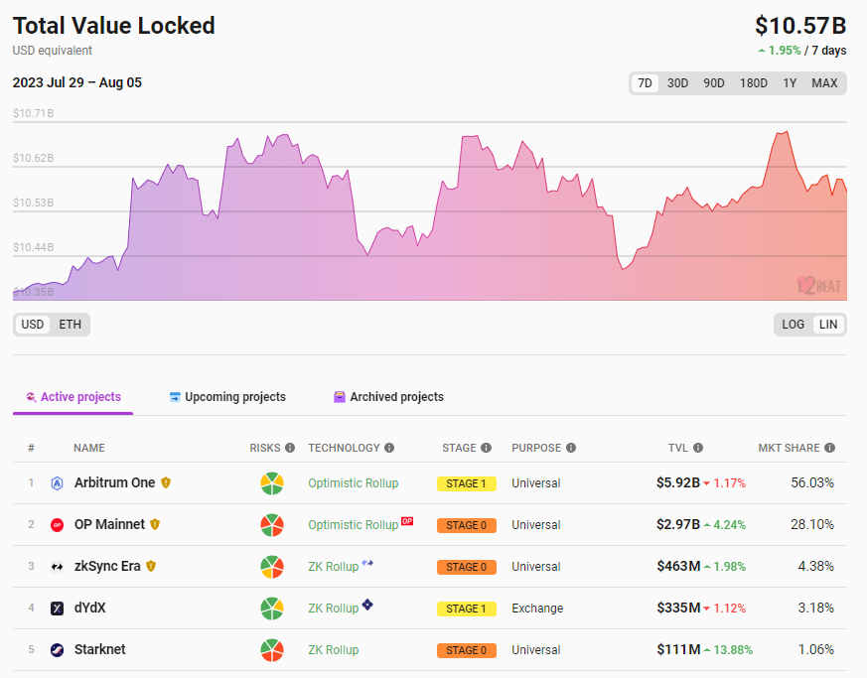Select the LIN chart scale option

(x=828, y=325)
